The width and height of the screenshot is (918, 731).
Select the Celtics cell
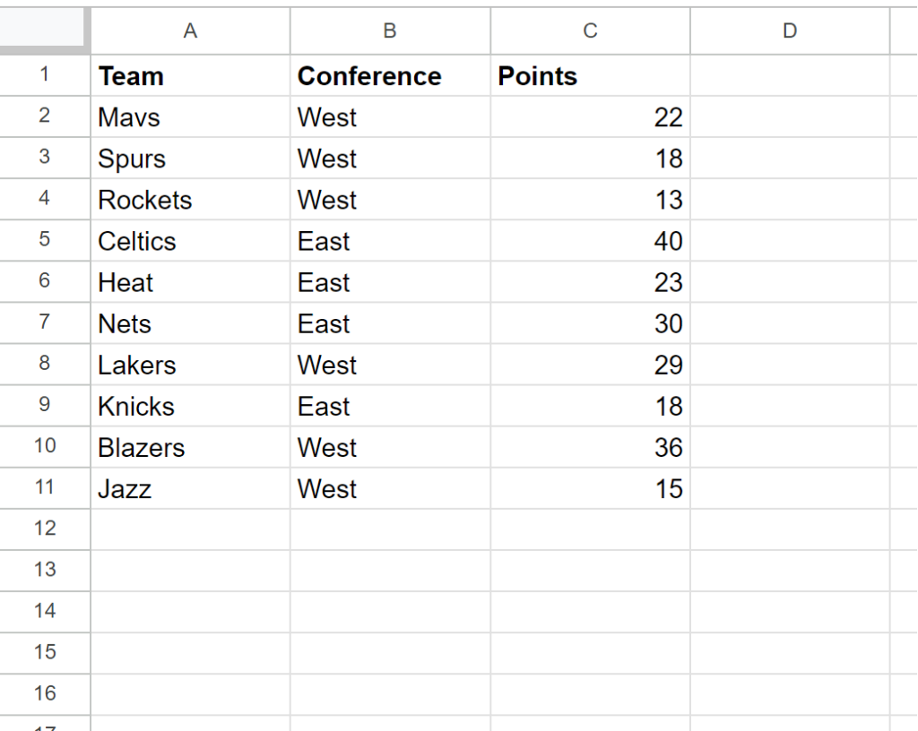tap(190, 241)
